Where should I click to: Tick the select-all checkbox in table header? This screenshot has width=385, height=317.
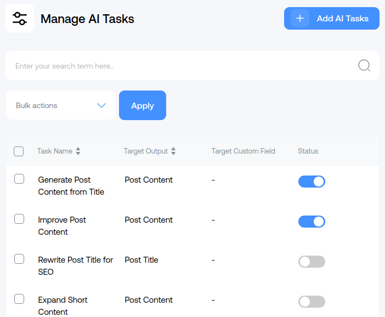(x=19, y=151)
